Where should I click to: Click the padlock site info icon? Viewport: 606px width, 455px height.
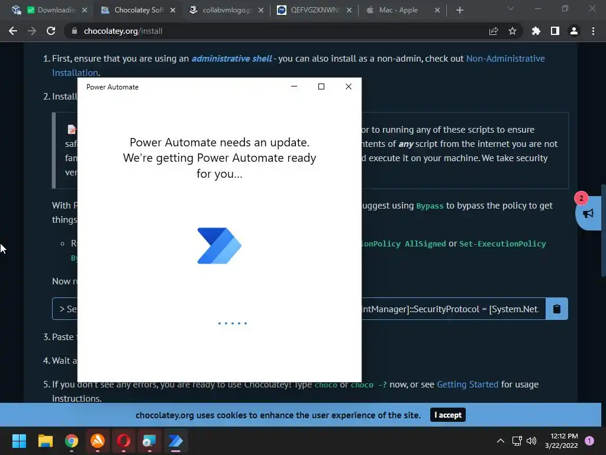(x=74, y=31)
